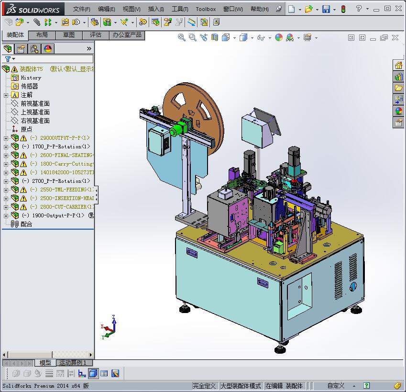This screenshot has width=406, height=392.
Task: Click the Zoom to Fit magnifier icon
Action: tap(182, 37)
